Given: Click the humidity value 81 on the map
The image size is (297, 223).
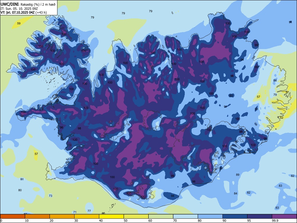Looking at the screenshot, I should point(22,179).
